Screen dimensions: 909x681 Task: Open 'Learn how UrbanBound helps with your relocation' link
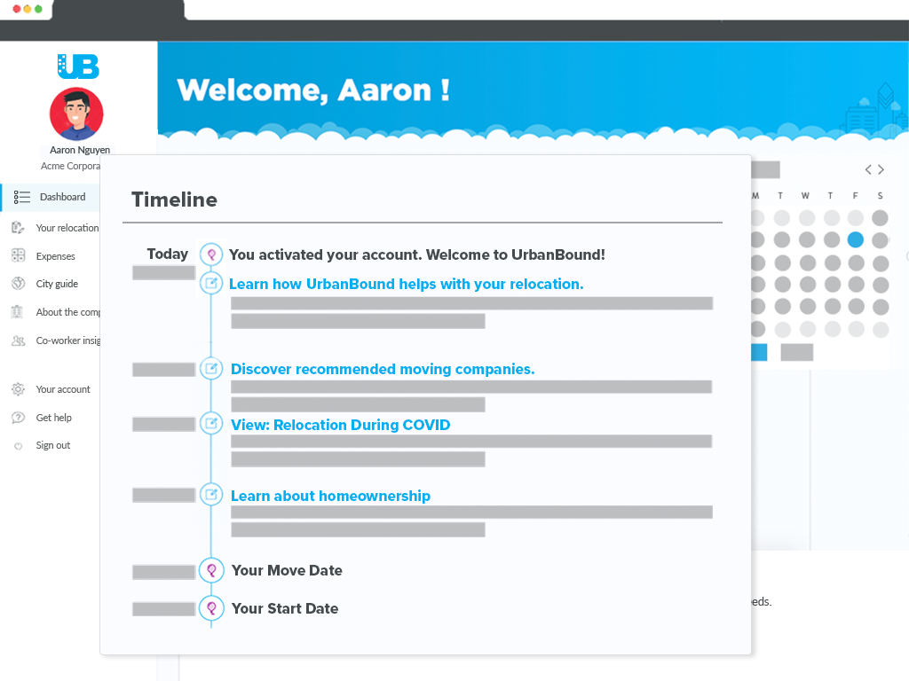(x=407, y=284)
